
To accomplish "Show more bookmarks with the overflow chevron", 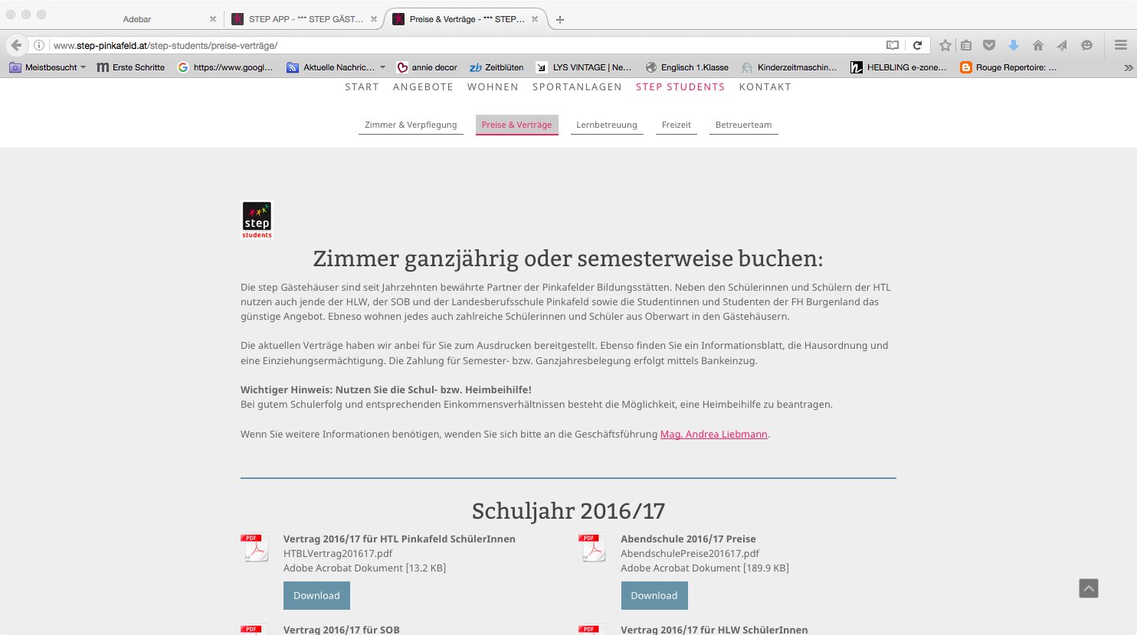I will point(1128,67).
